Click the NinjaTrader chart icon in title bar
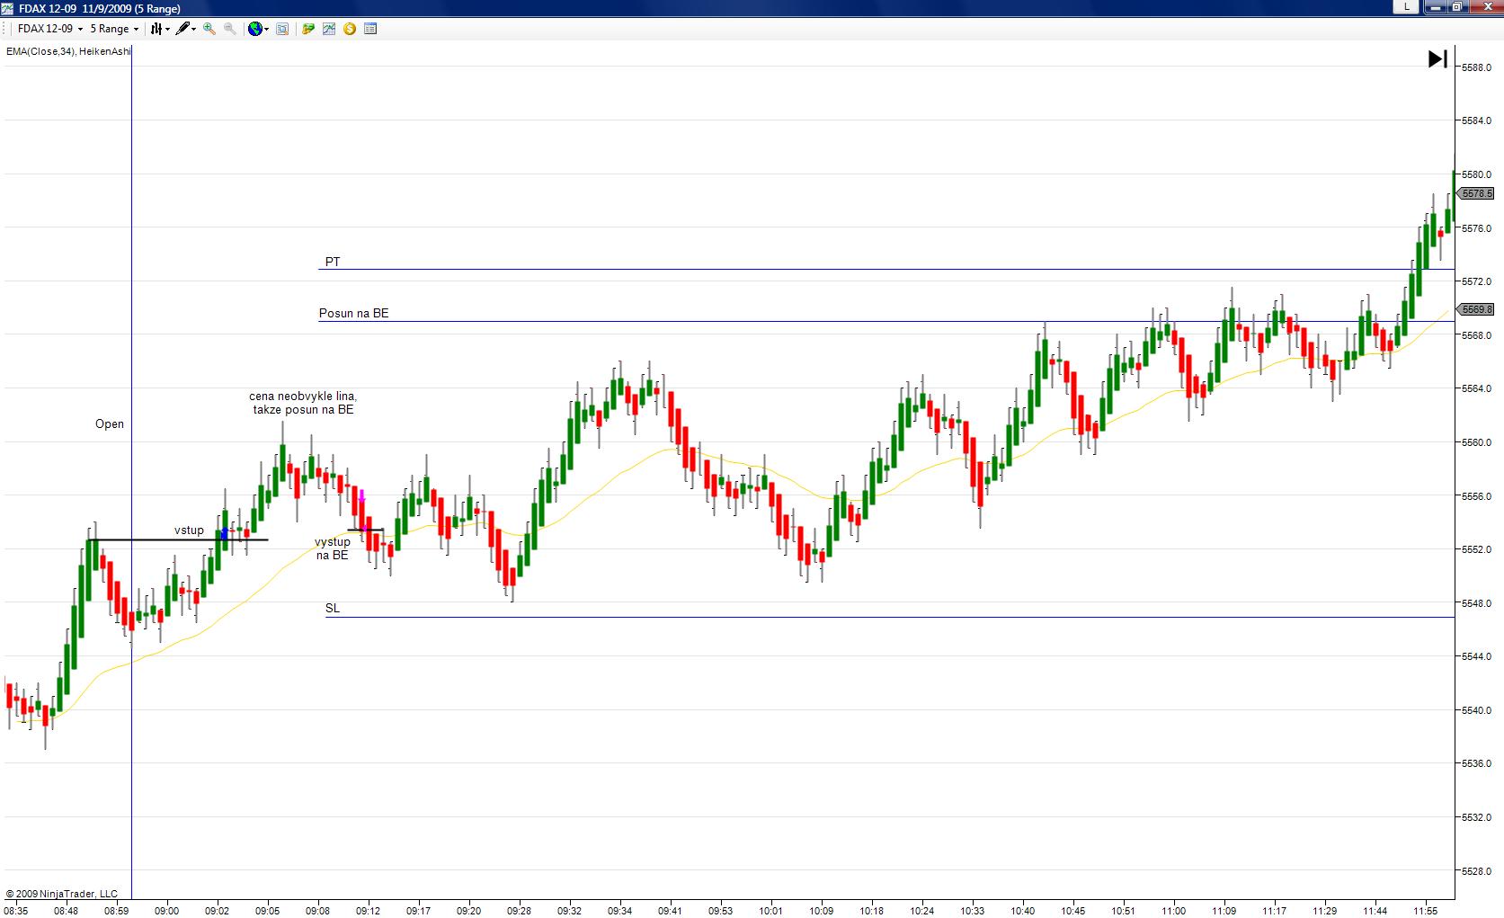This screenshot has height=918, width=1504. [8, 8]
